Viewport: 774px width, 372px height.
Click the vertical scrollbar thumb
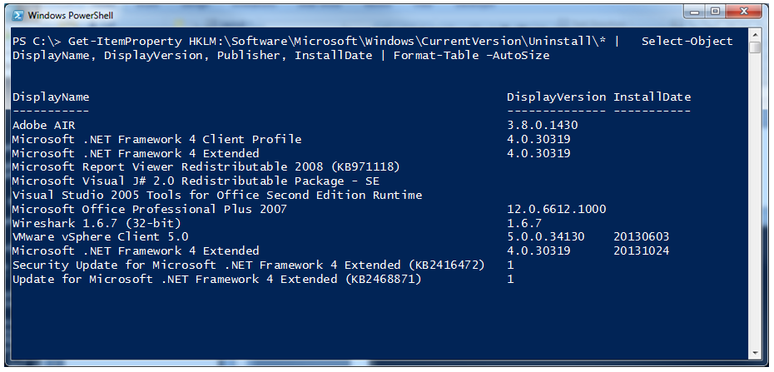[754, 47]
